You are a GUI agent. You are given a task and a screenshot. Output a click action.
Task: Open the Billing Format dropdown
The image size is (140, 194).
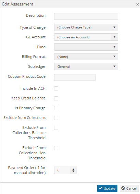[x=86, y=57]
